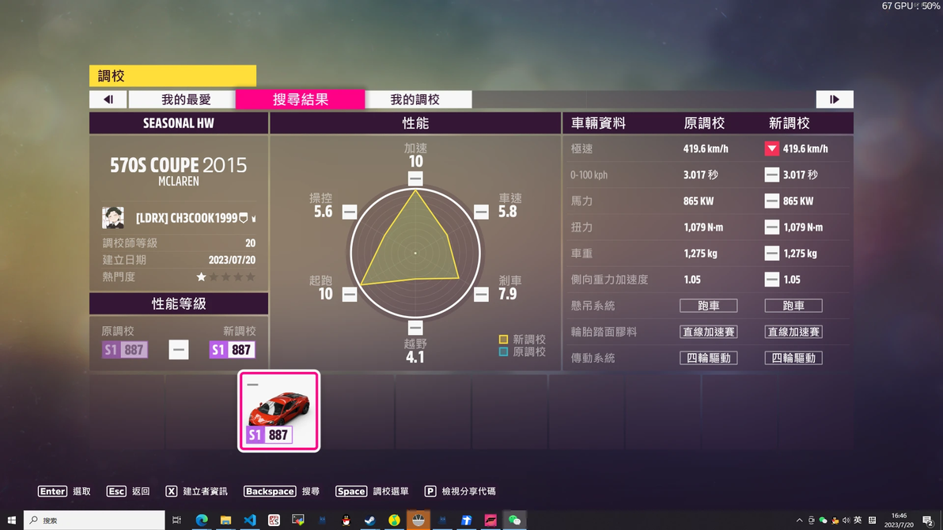Click the Space 調校選單 key prompt
This screenshot has height=530, width=943.
[372, 491]
